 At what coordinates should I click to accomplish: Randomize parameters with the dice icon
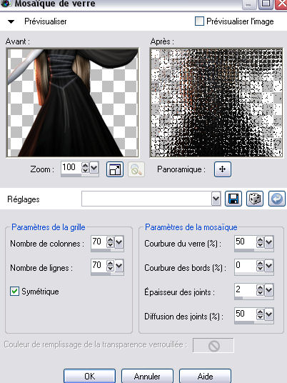click(x=255, y=199)
